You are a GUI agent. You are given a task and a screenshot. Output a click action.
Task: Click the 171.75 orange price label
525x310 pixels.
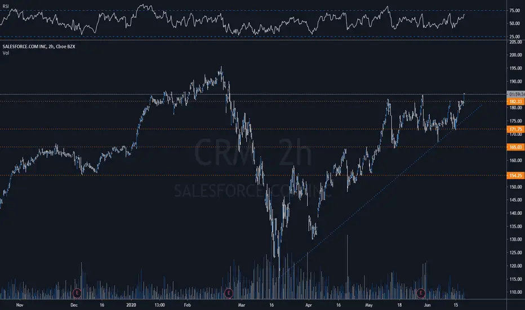pos(515,129)
